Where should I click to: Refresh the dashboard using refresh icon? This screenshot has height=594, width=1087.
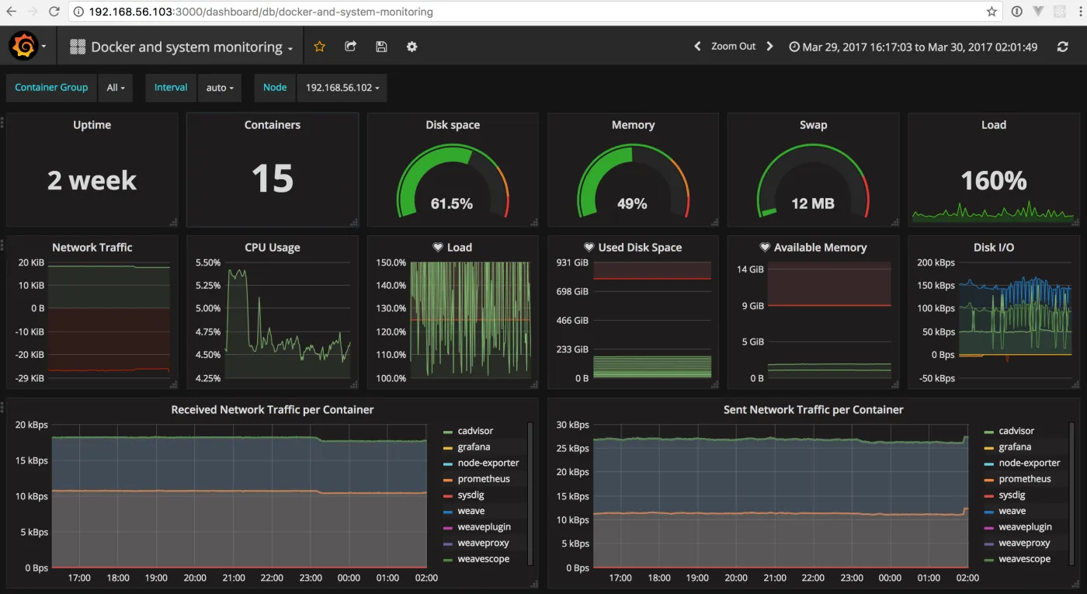pyautogui.click(x=1062, y=47)
